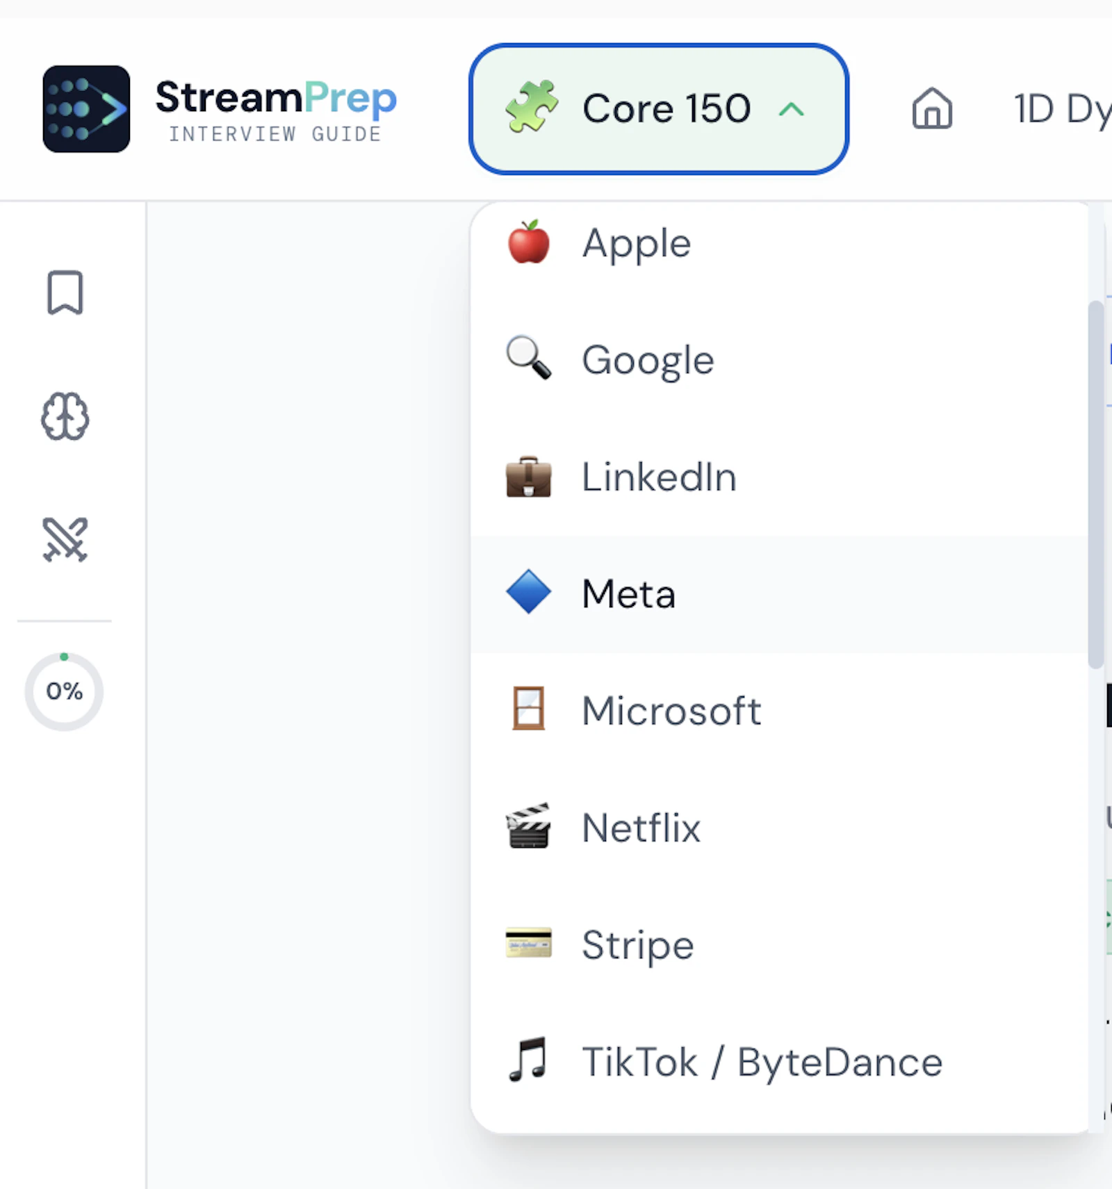Select Google from the list
1112x1189 pixels.
tap(779, 360)
